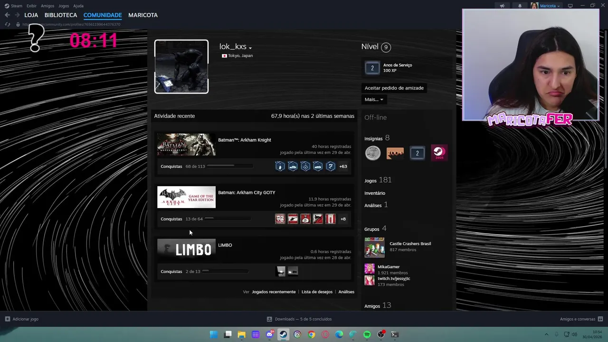Open the LIMBO game title

point(225,245)
